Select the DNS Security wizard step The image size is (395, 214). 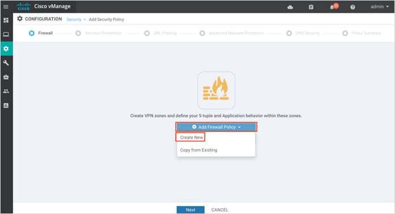pos(303,33)
